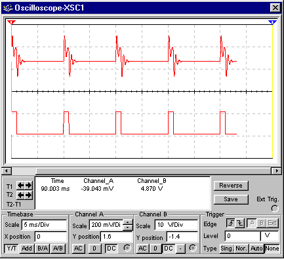Set Channel A coupling to DC
The width and height of the screenshot is (284, 259).
pos(112,249)
